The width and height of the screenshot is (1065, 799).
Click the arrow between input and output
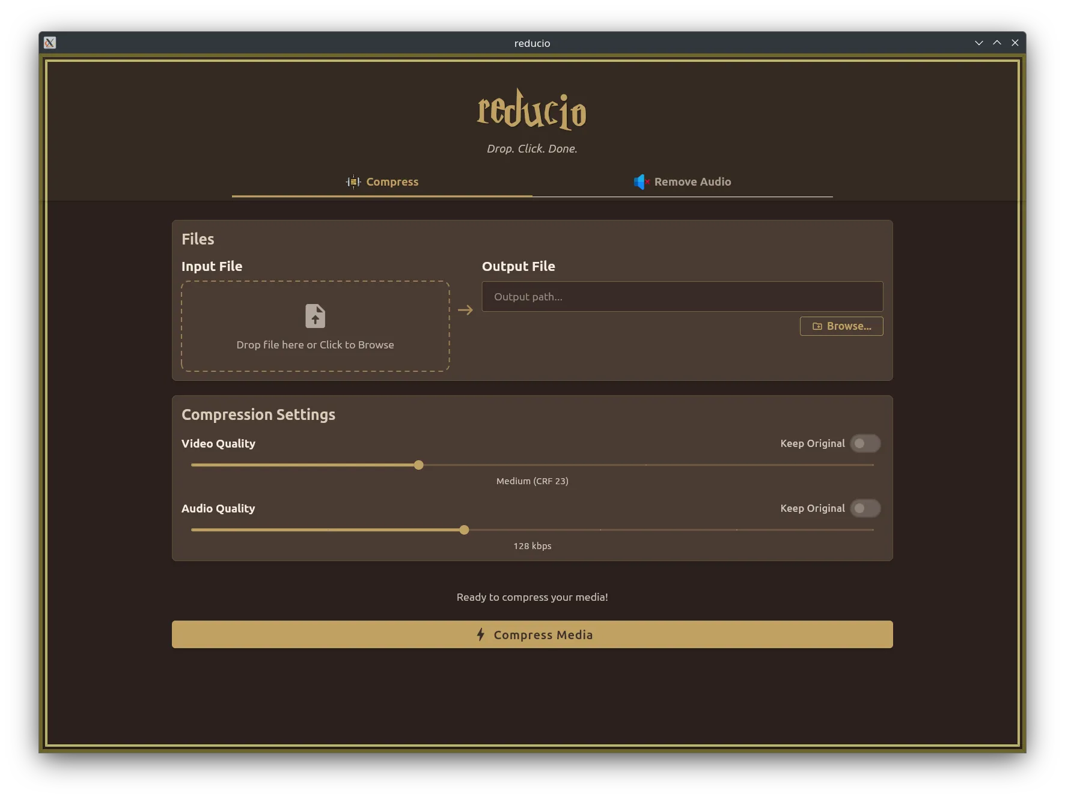click(465, 310)
